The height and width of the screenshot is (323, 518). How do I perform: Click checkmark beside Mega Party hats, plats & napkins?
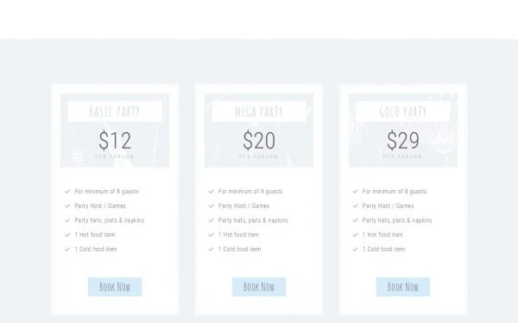(x=212, y=220)
